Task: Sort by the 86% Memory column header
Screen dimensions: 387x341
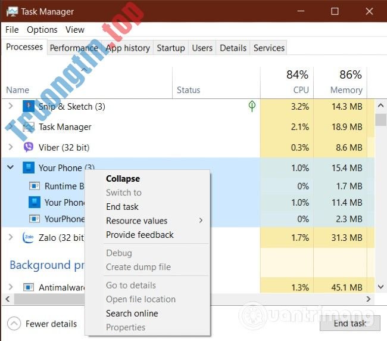Action: click(x=340, y=83)
